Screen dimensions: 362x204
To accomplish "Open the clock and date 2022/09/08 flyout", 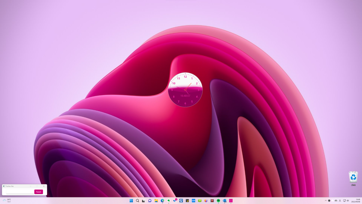I will coord(356,201).
